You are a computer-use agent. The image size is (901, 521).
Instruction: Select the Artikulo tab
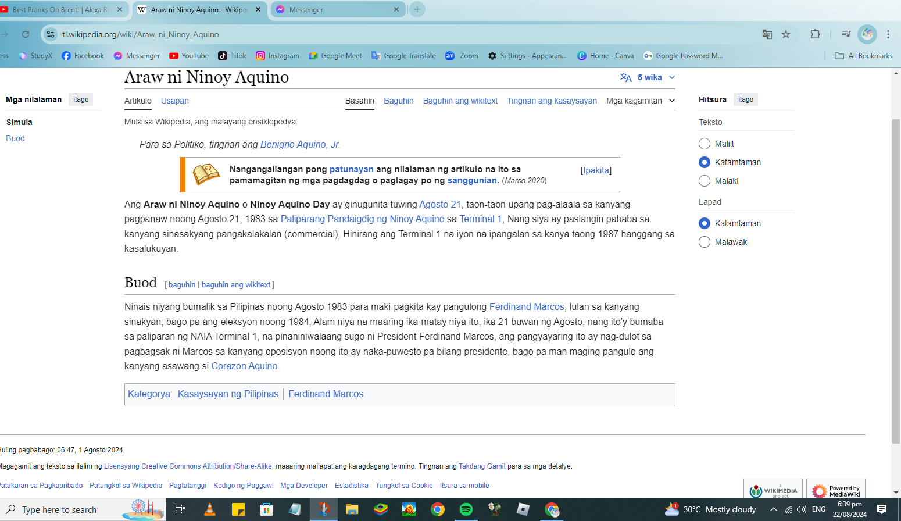tap(138, 101)
